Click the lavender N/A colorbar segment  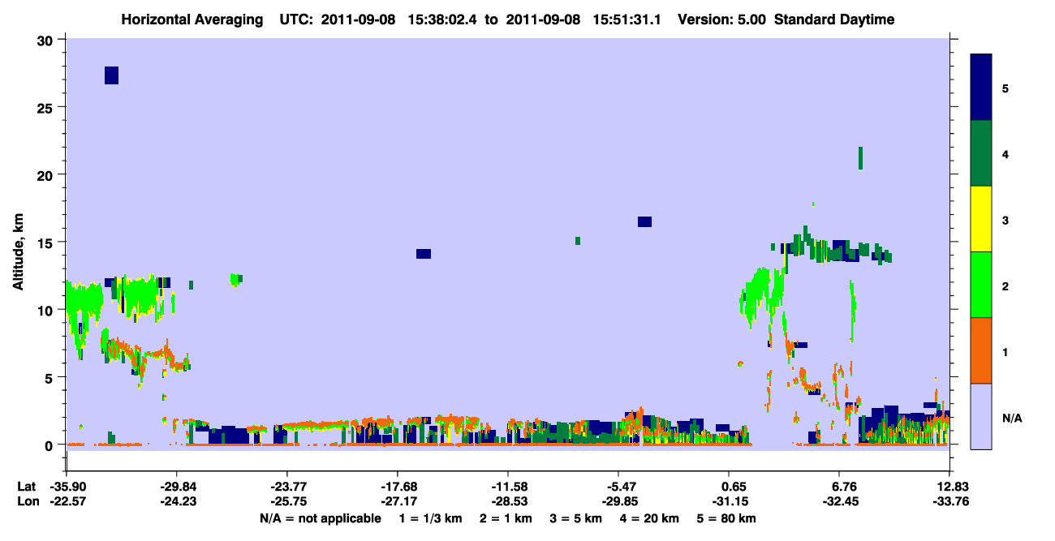(981, 416)
